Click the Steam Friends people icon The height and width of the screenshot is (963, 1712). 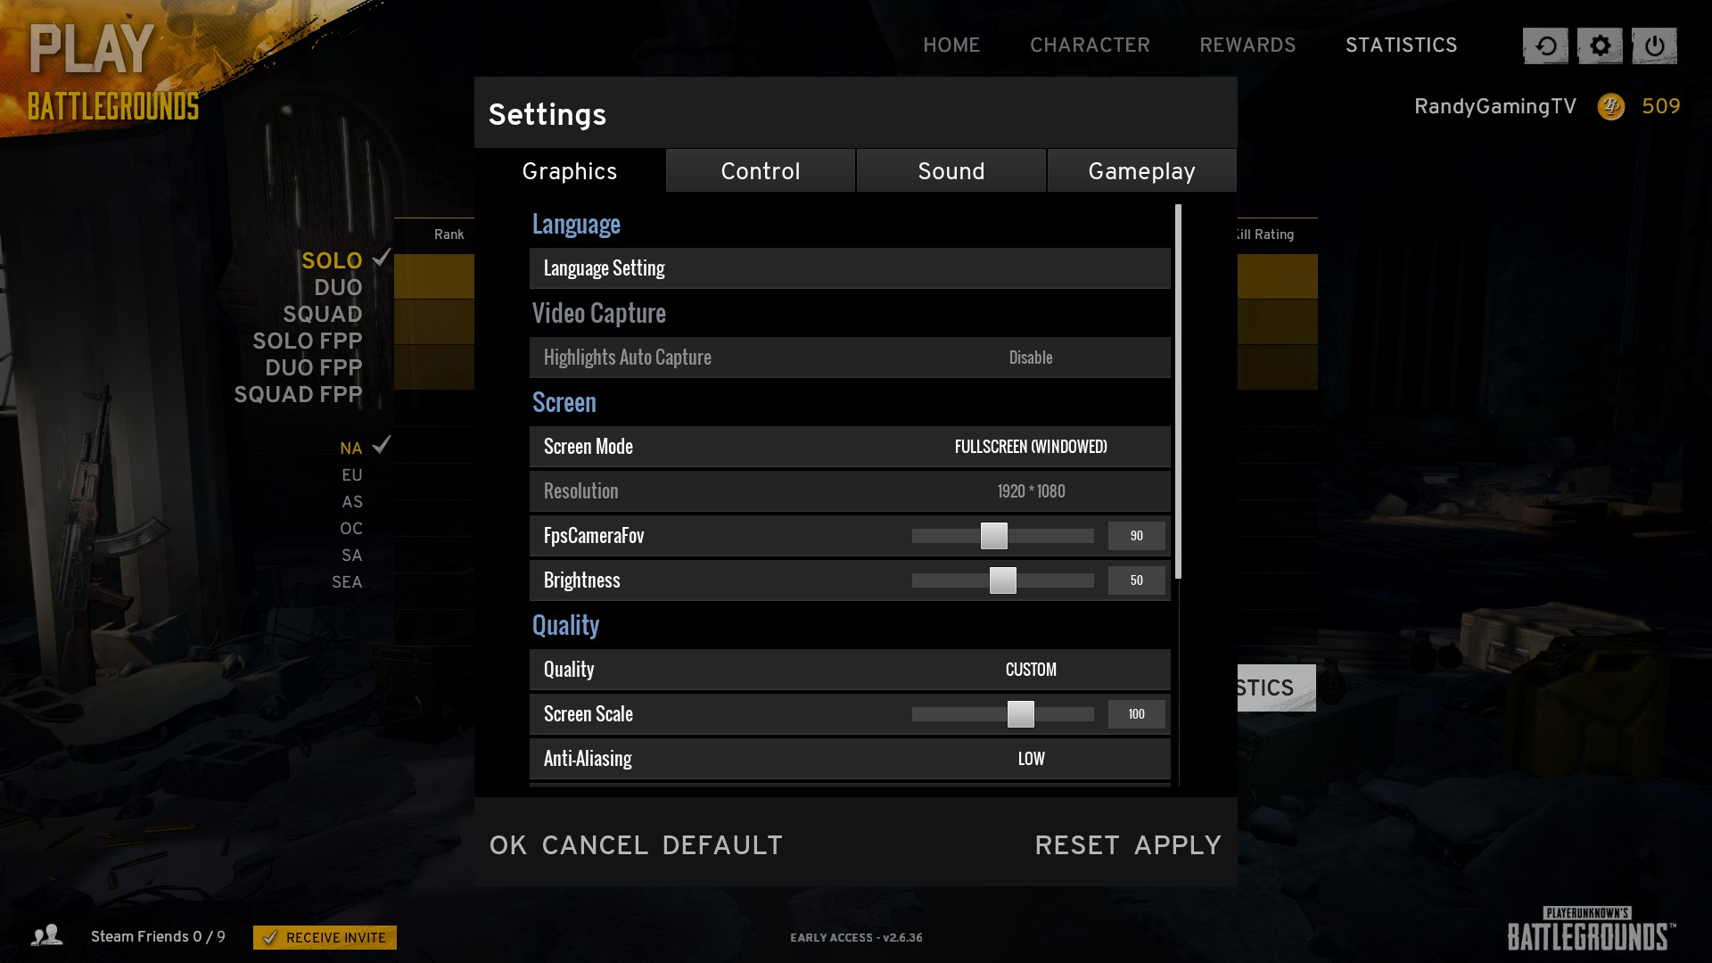pos(46,935)
